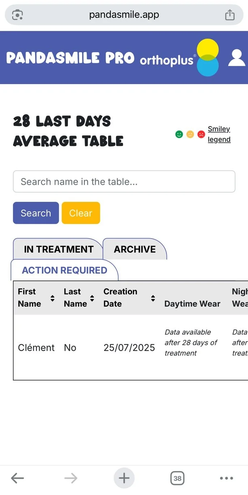Viewport: 248px width, 495px height.
Task: Open the tab switcher showing 38
Action: pos(177,478)
